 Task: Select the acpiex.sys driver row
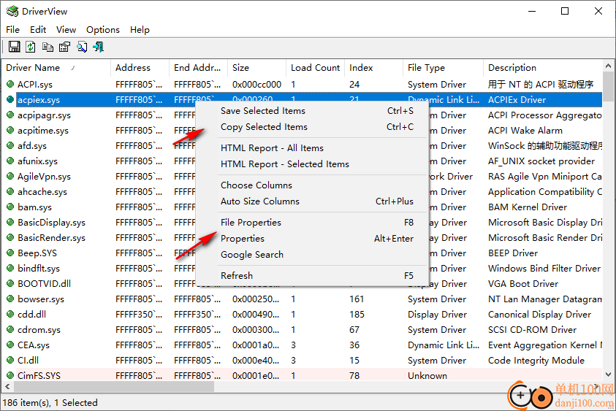coord(302,100)
